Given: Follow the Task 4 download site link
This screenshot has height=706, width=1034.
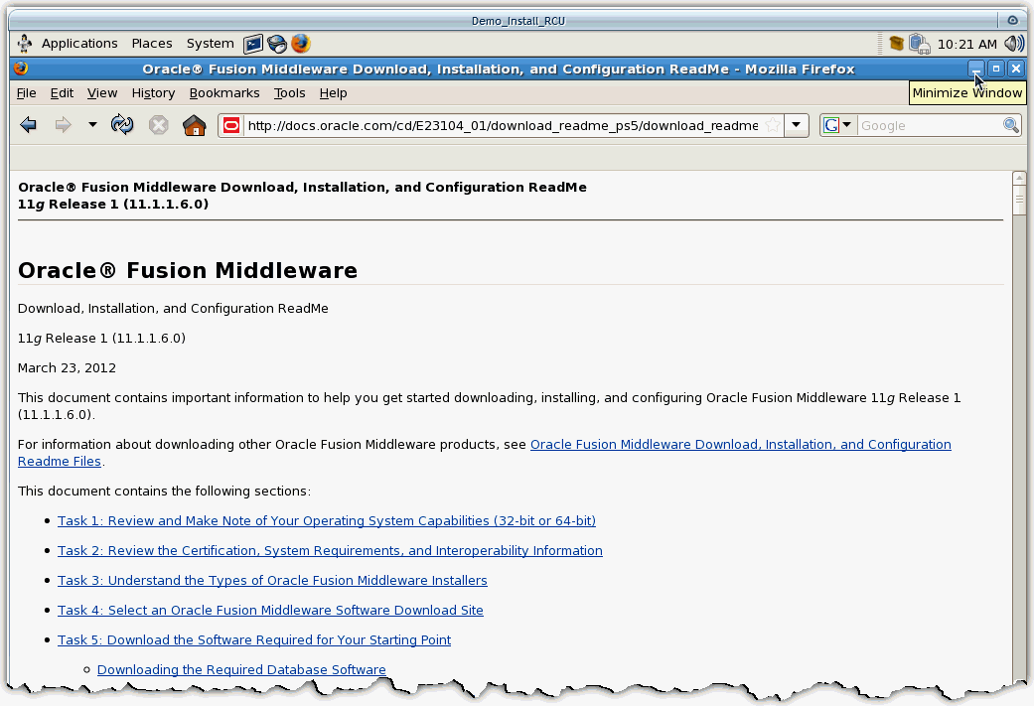Looking at the screenshot, I should (x=270, y=610).
